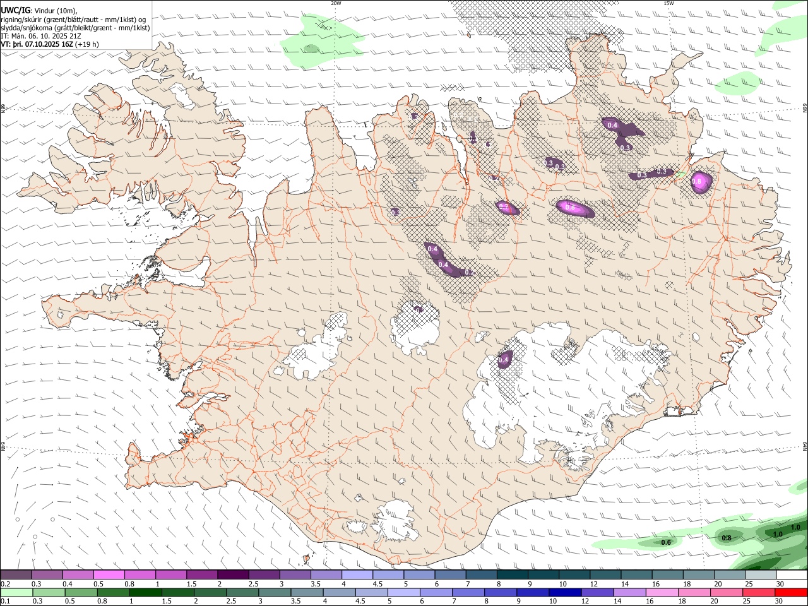Pick lower legend pale green swatch right of 0.1
808x606 pixels.
tap(16, 593)
